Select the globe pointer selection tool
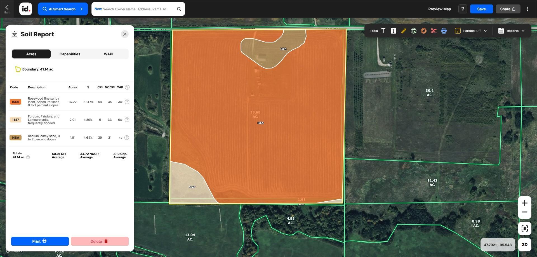Image resolution: width=537 pixels, height=257 pixels. 414,31
